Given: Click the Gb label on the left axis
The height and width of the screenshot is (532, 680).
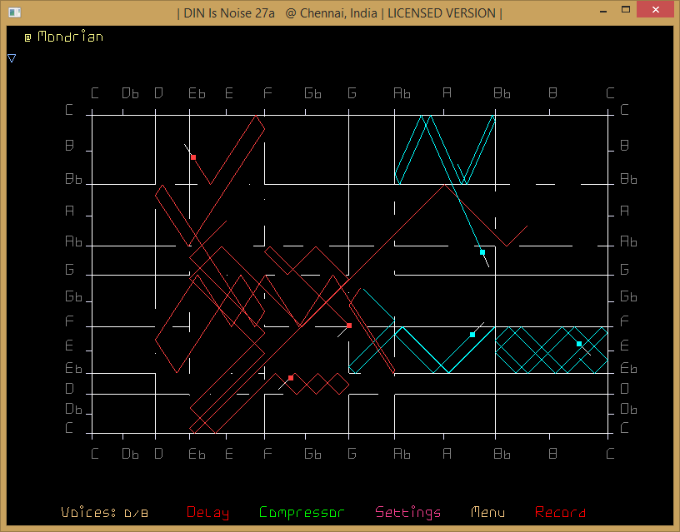Looking at the screenshot, I should pyautogui.click(x=73, y=296).
